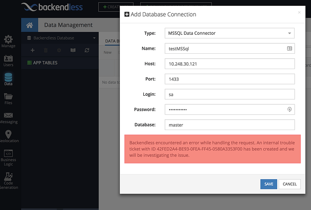The image size is (311, 210).
Task: Click the CANCEL button
Action: (x=289, y=184)
